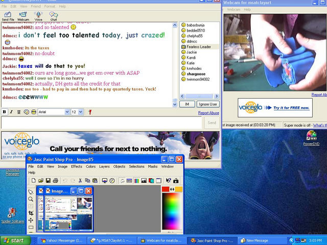Toggle Underline text formatting in chat

coord(19,112)
